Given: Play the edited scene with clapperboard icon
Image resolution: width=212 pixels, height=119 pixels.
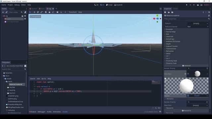Looking at the screenshot, I should point(198,5).
